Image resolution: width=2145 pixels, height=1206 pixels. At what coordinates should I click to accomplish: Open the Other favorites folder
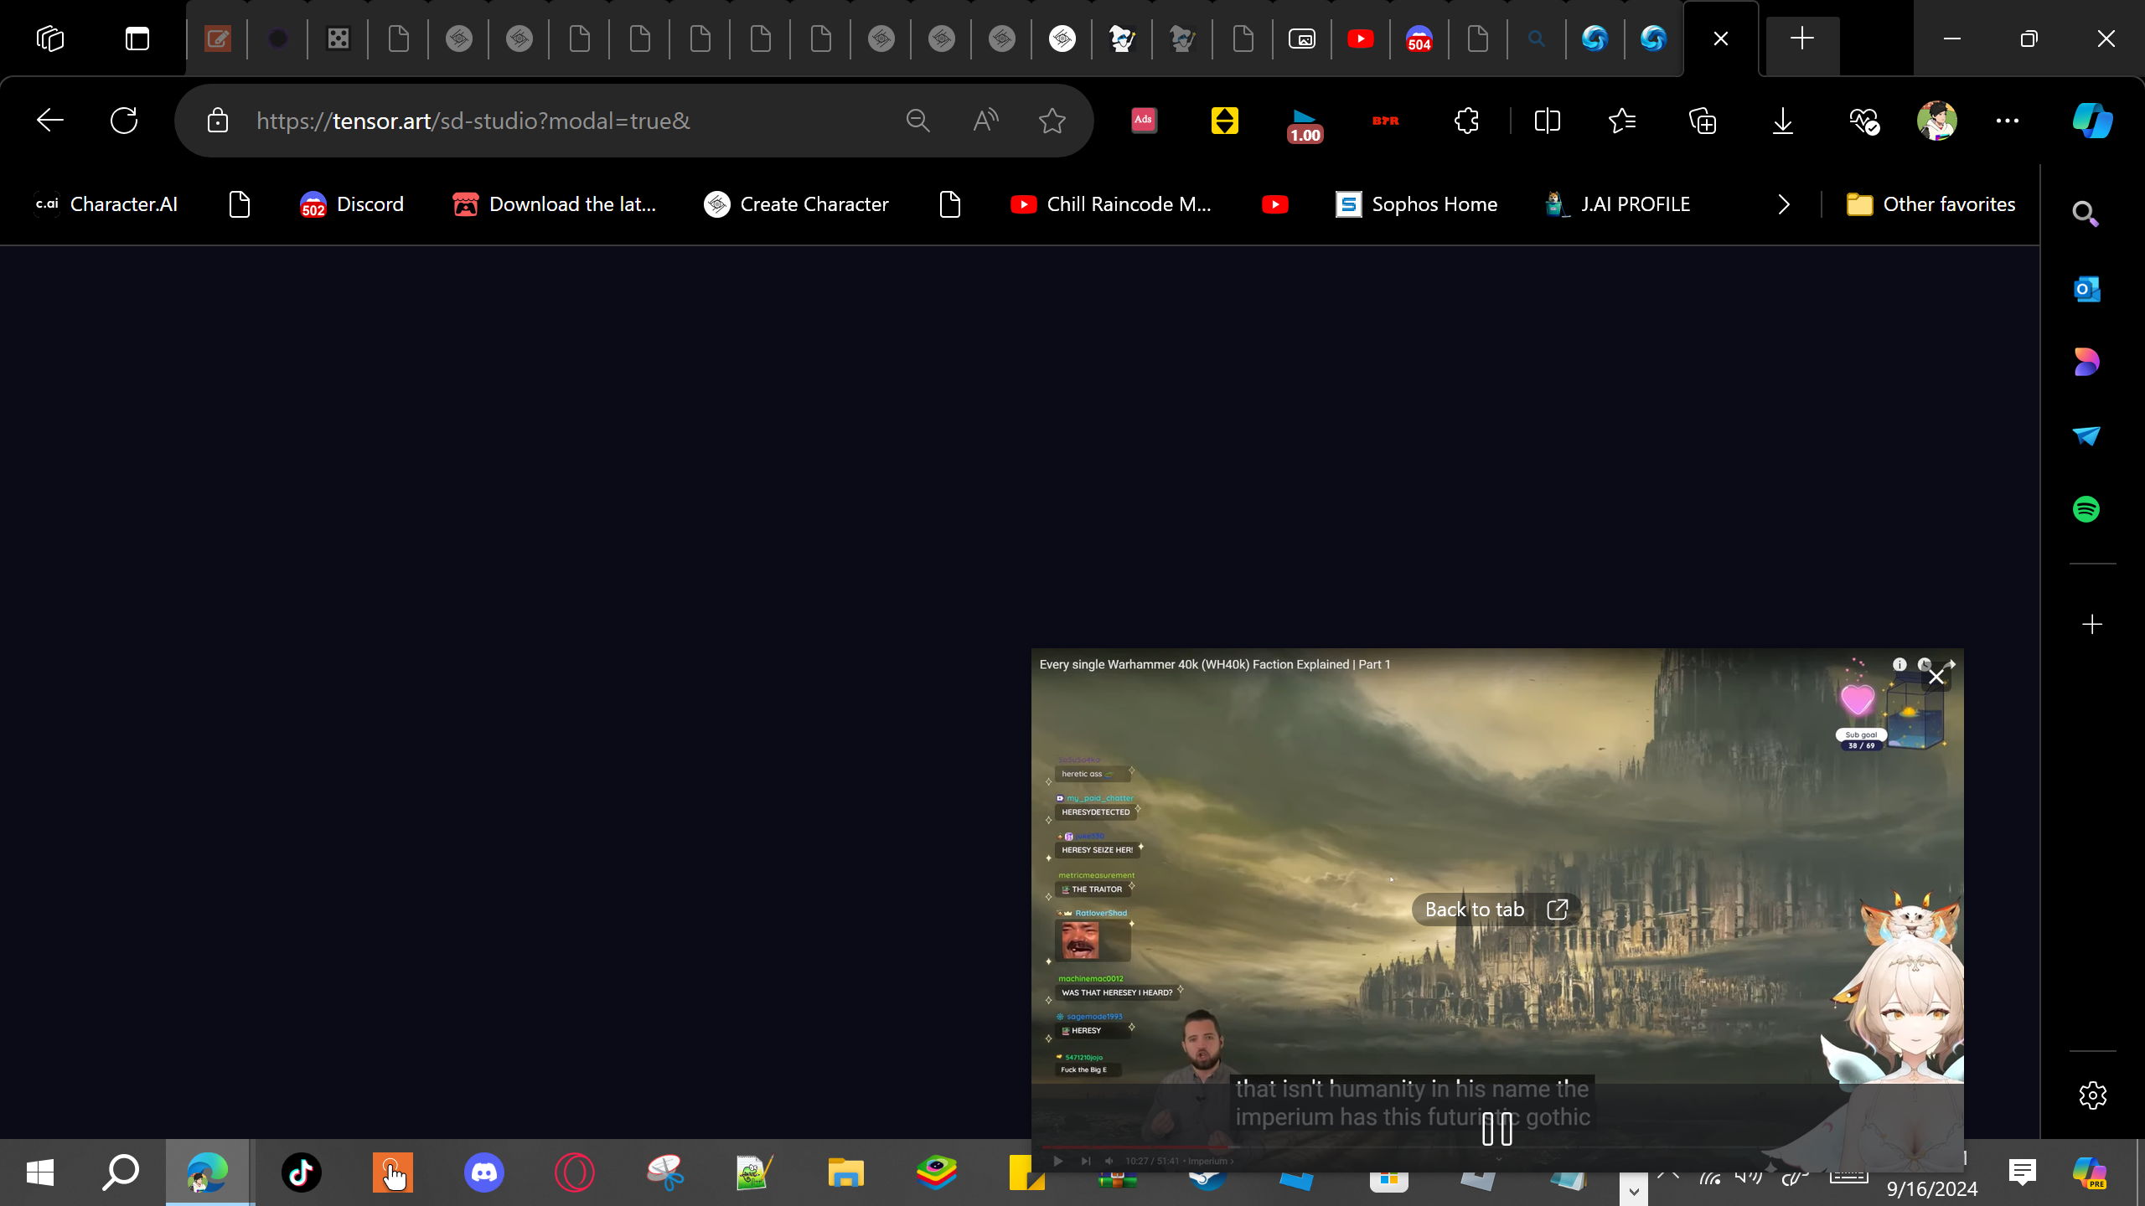pyautogui.click(x=1931, y=204)
